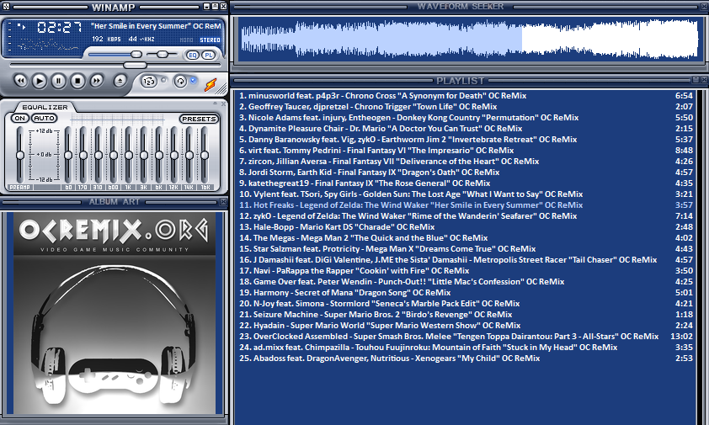Click the Winamp lightning bolt logo
This screenshot has width=709, height=425.
pyautogui.click(x=211, y=84)
